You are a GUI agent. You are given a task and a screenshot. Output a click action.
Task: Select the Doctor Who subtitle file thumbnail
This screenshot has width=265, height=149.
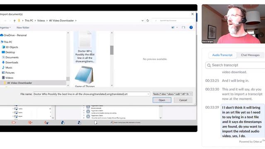pyautogui.click(x=85, y=47)
